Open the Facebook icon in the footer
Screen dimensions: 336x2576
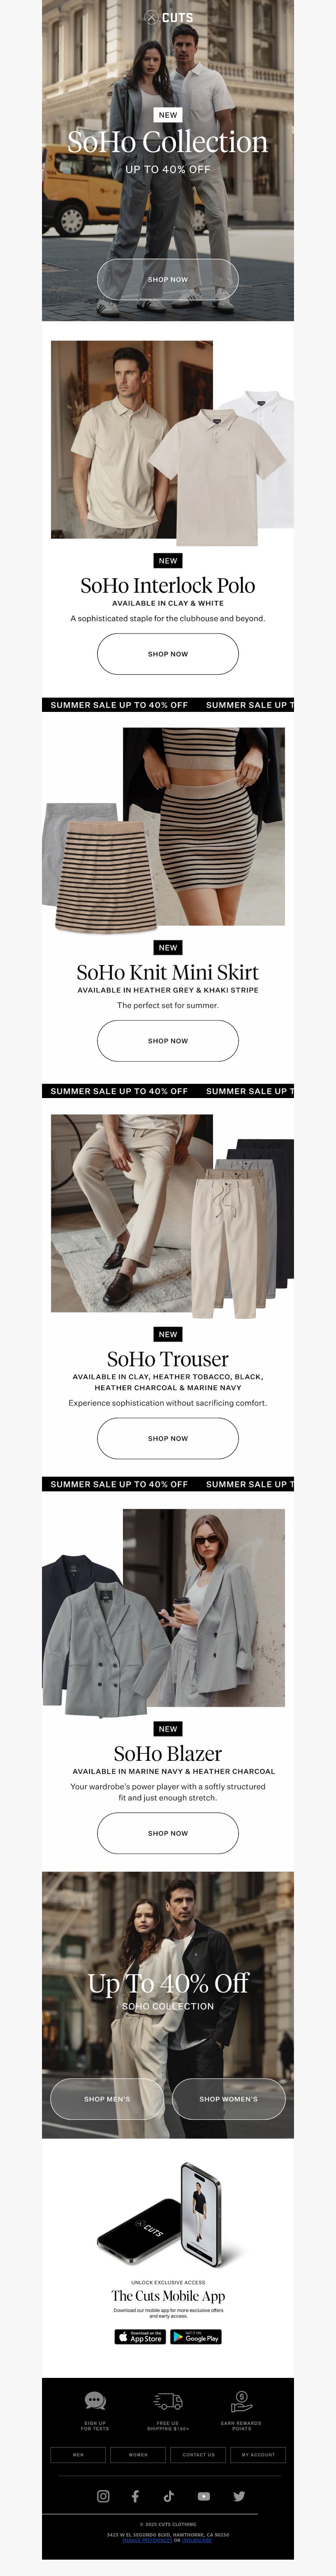click(x=135, y=2496)
